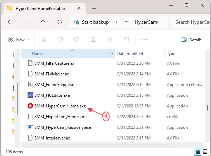This screenshot has width=211, height=156.
Task: Select SMM_HyperCam_Home.xml
Action: pyautogui.click(x=60, y=117)
